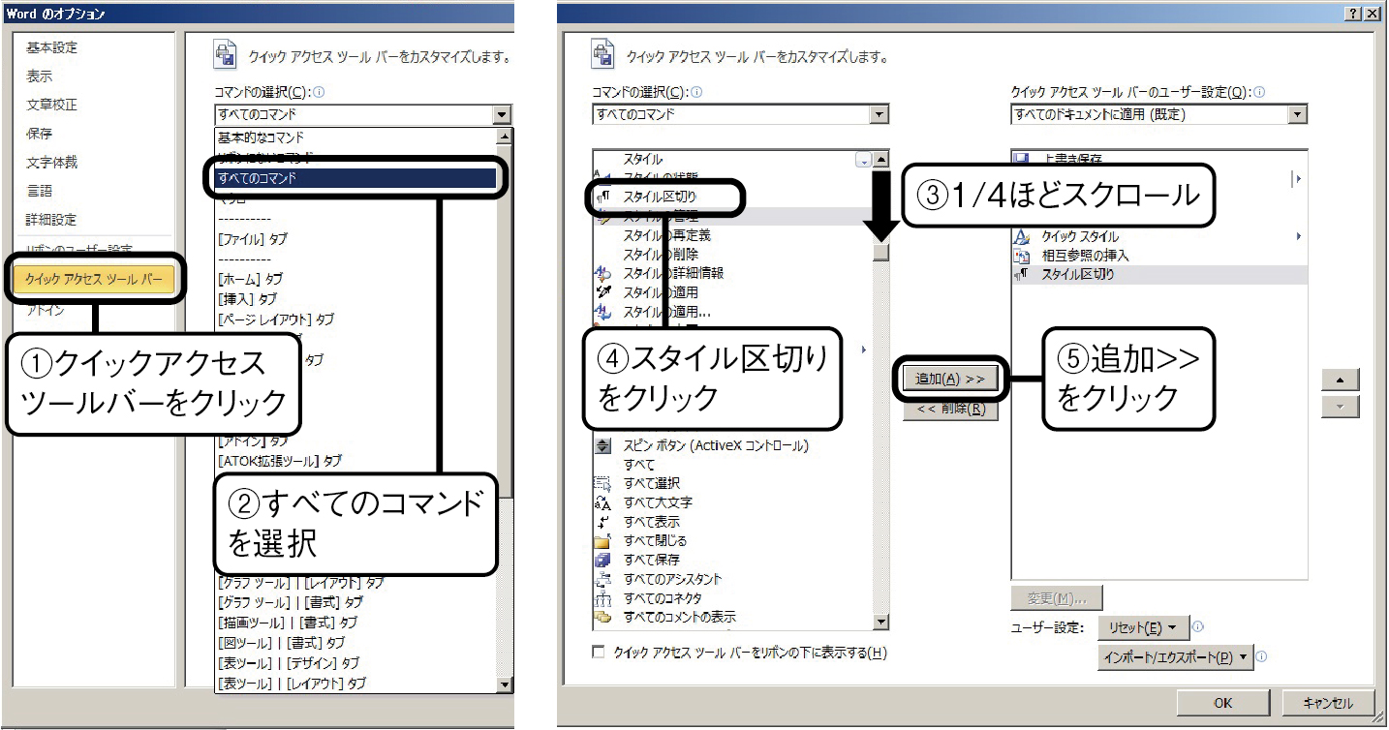Select the すべてのアシスタント command icon
The image size is (1389, 730).
pyautogui.click(x=602, y=579)
